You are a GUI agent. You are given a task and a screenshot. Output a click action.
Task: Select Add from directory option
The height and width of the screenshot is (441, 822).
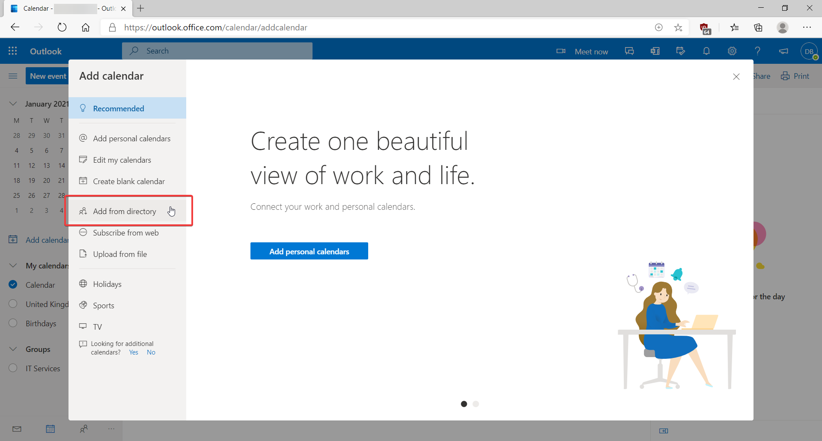(125, 211)
